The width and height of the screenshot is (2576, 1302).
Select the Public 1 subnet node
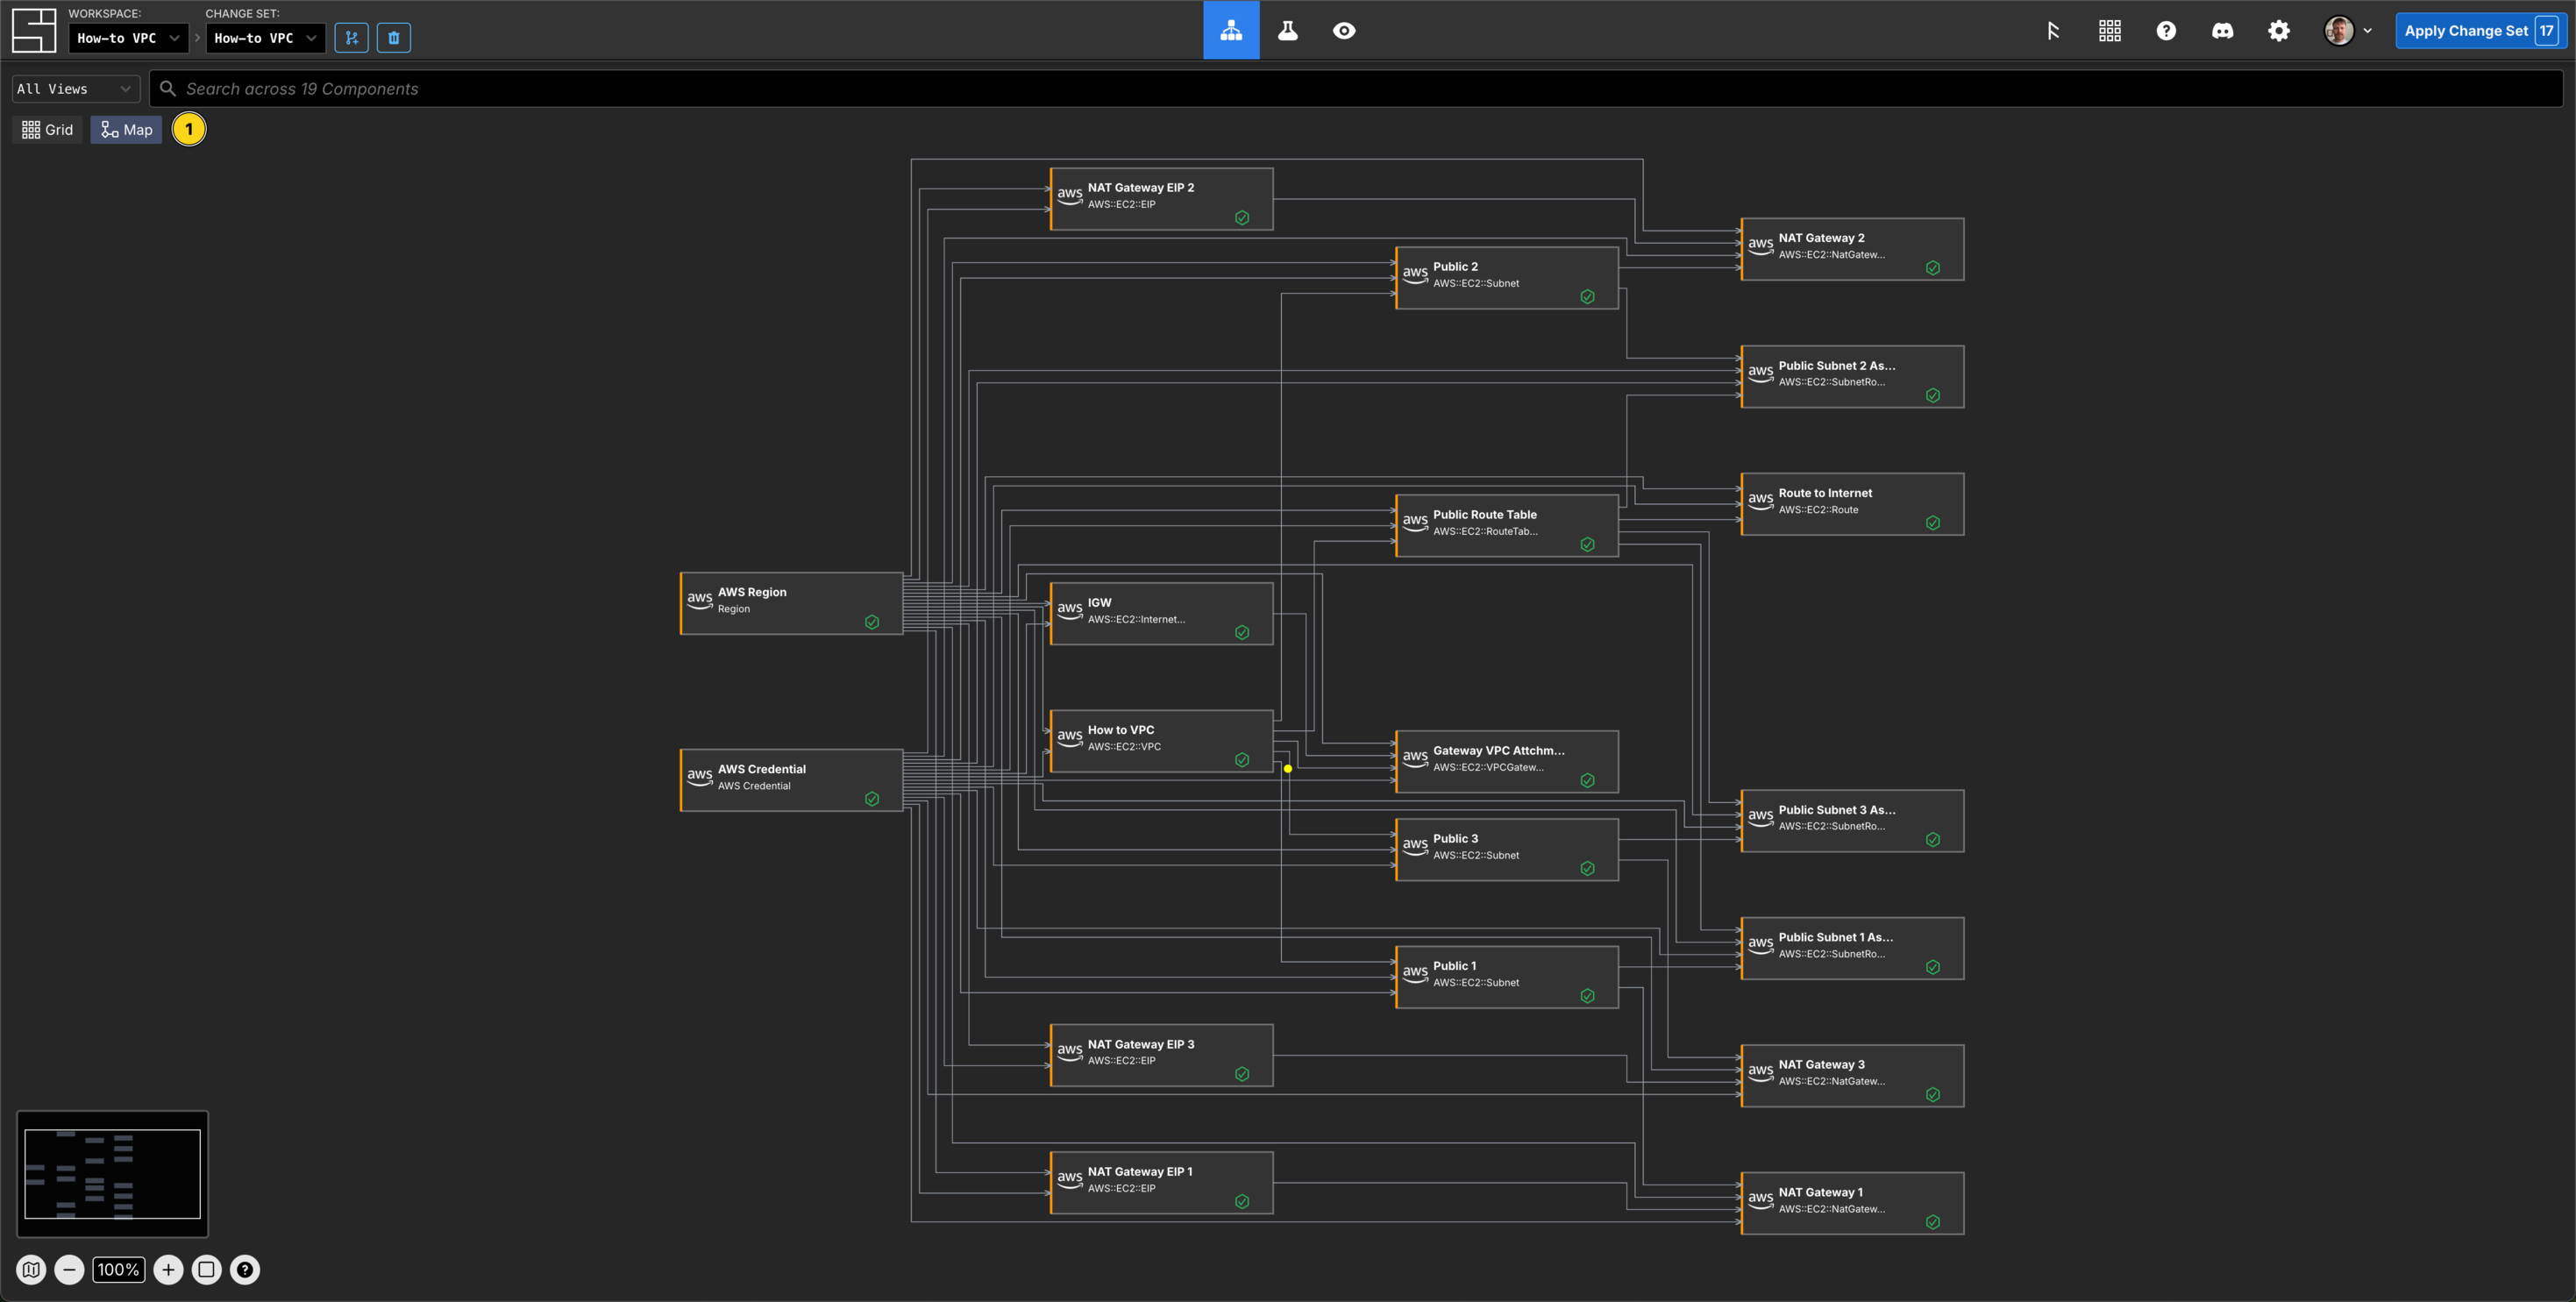pyautogui.click(x=1507, y=977)
